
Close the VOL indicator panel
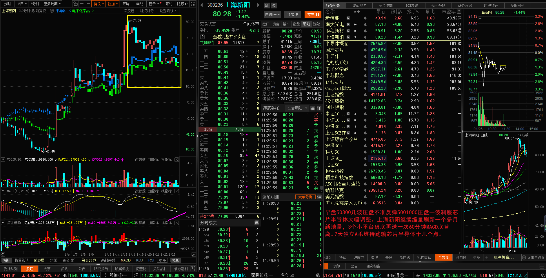pyautogui.click(x=176, y=159)
